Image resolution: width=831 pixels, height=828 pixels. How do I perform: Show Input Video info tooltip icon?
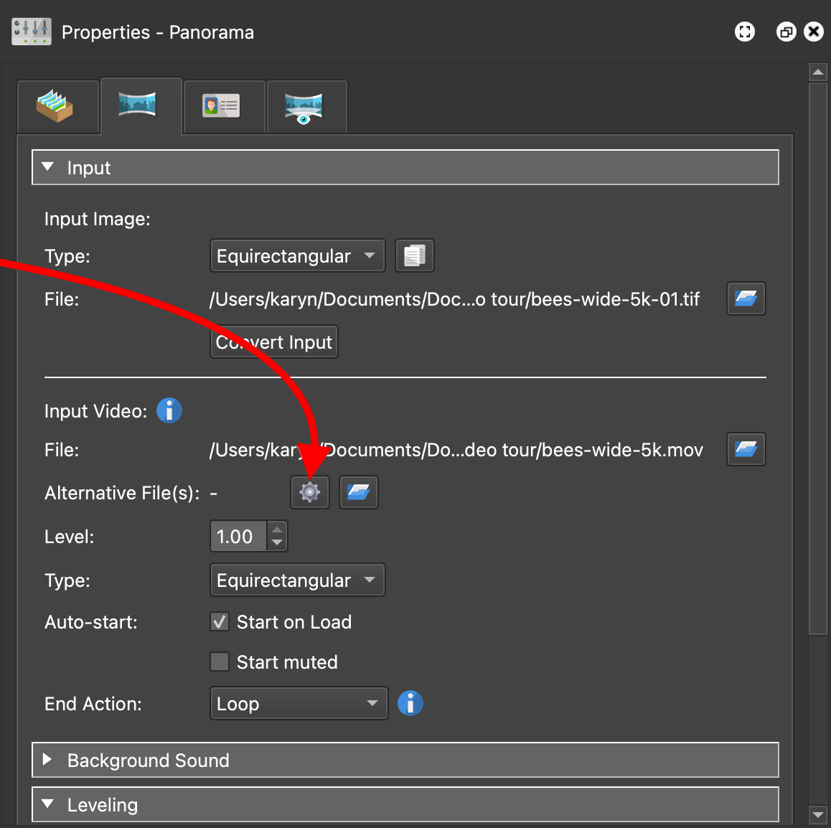[169, 411]
